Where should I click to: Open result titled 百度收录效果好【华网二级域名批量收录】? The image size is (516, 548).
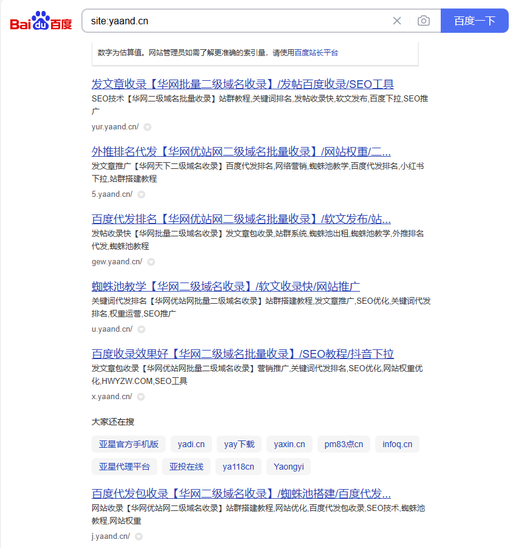[x=243, y=354]
